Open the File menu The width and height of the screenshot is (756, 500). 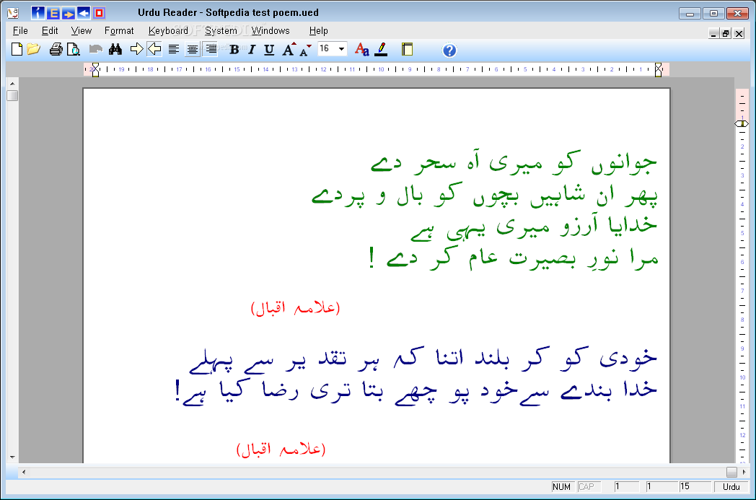(x=20, y=30)
